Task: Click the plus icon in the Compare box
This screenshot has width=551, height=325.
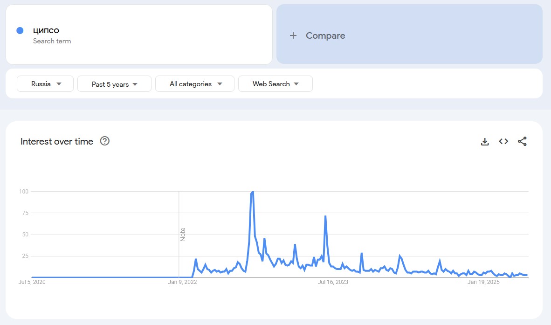Action: [293, 35]
